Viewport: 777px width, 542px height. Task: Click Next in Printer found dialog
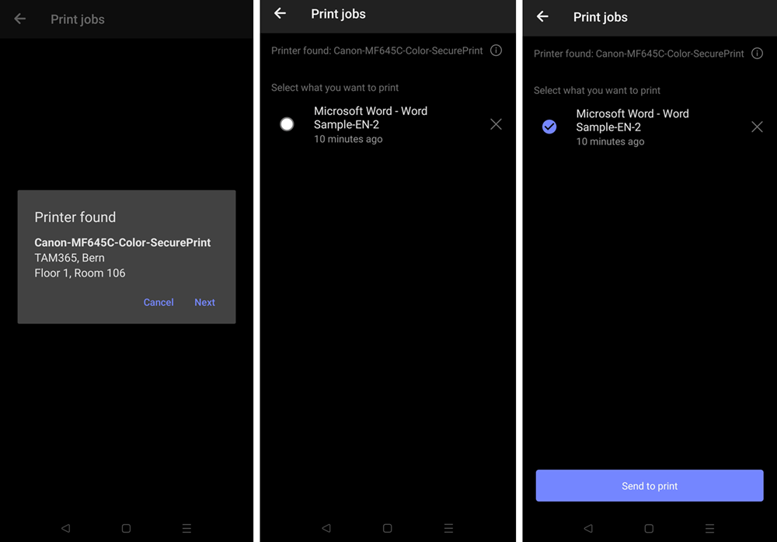click(204, 302)
